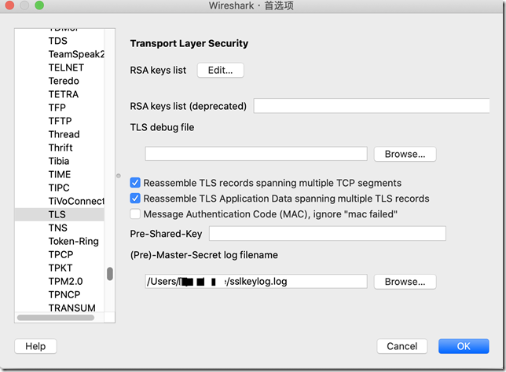Close the Wireshark preferences window
Image resolution: width=506 pixels, height=372 pixels.
pos(9,5)
